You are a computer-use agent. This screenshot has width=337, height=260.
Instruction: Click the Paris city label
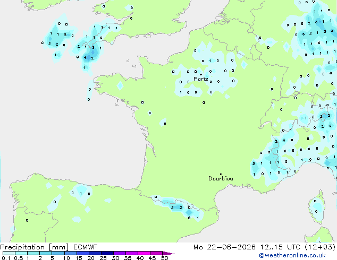201,79
